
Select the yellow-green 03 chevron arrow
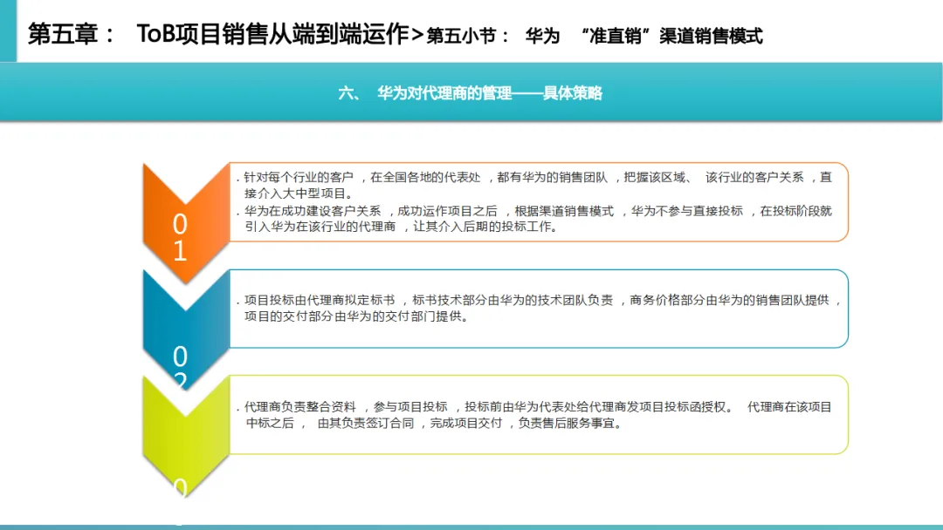pyautogui.click(x=186, y=436)
